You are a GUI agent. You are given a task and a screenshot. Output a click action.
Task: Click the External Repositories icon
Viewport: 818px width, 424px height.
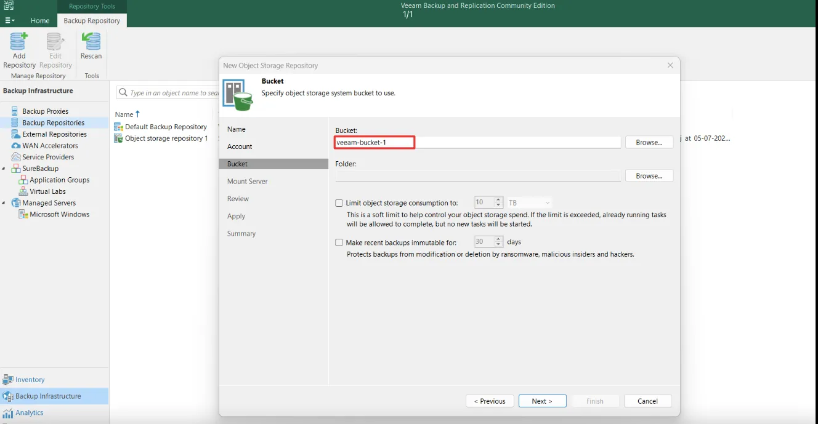click(x=15, y=134)
